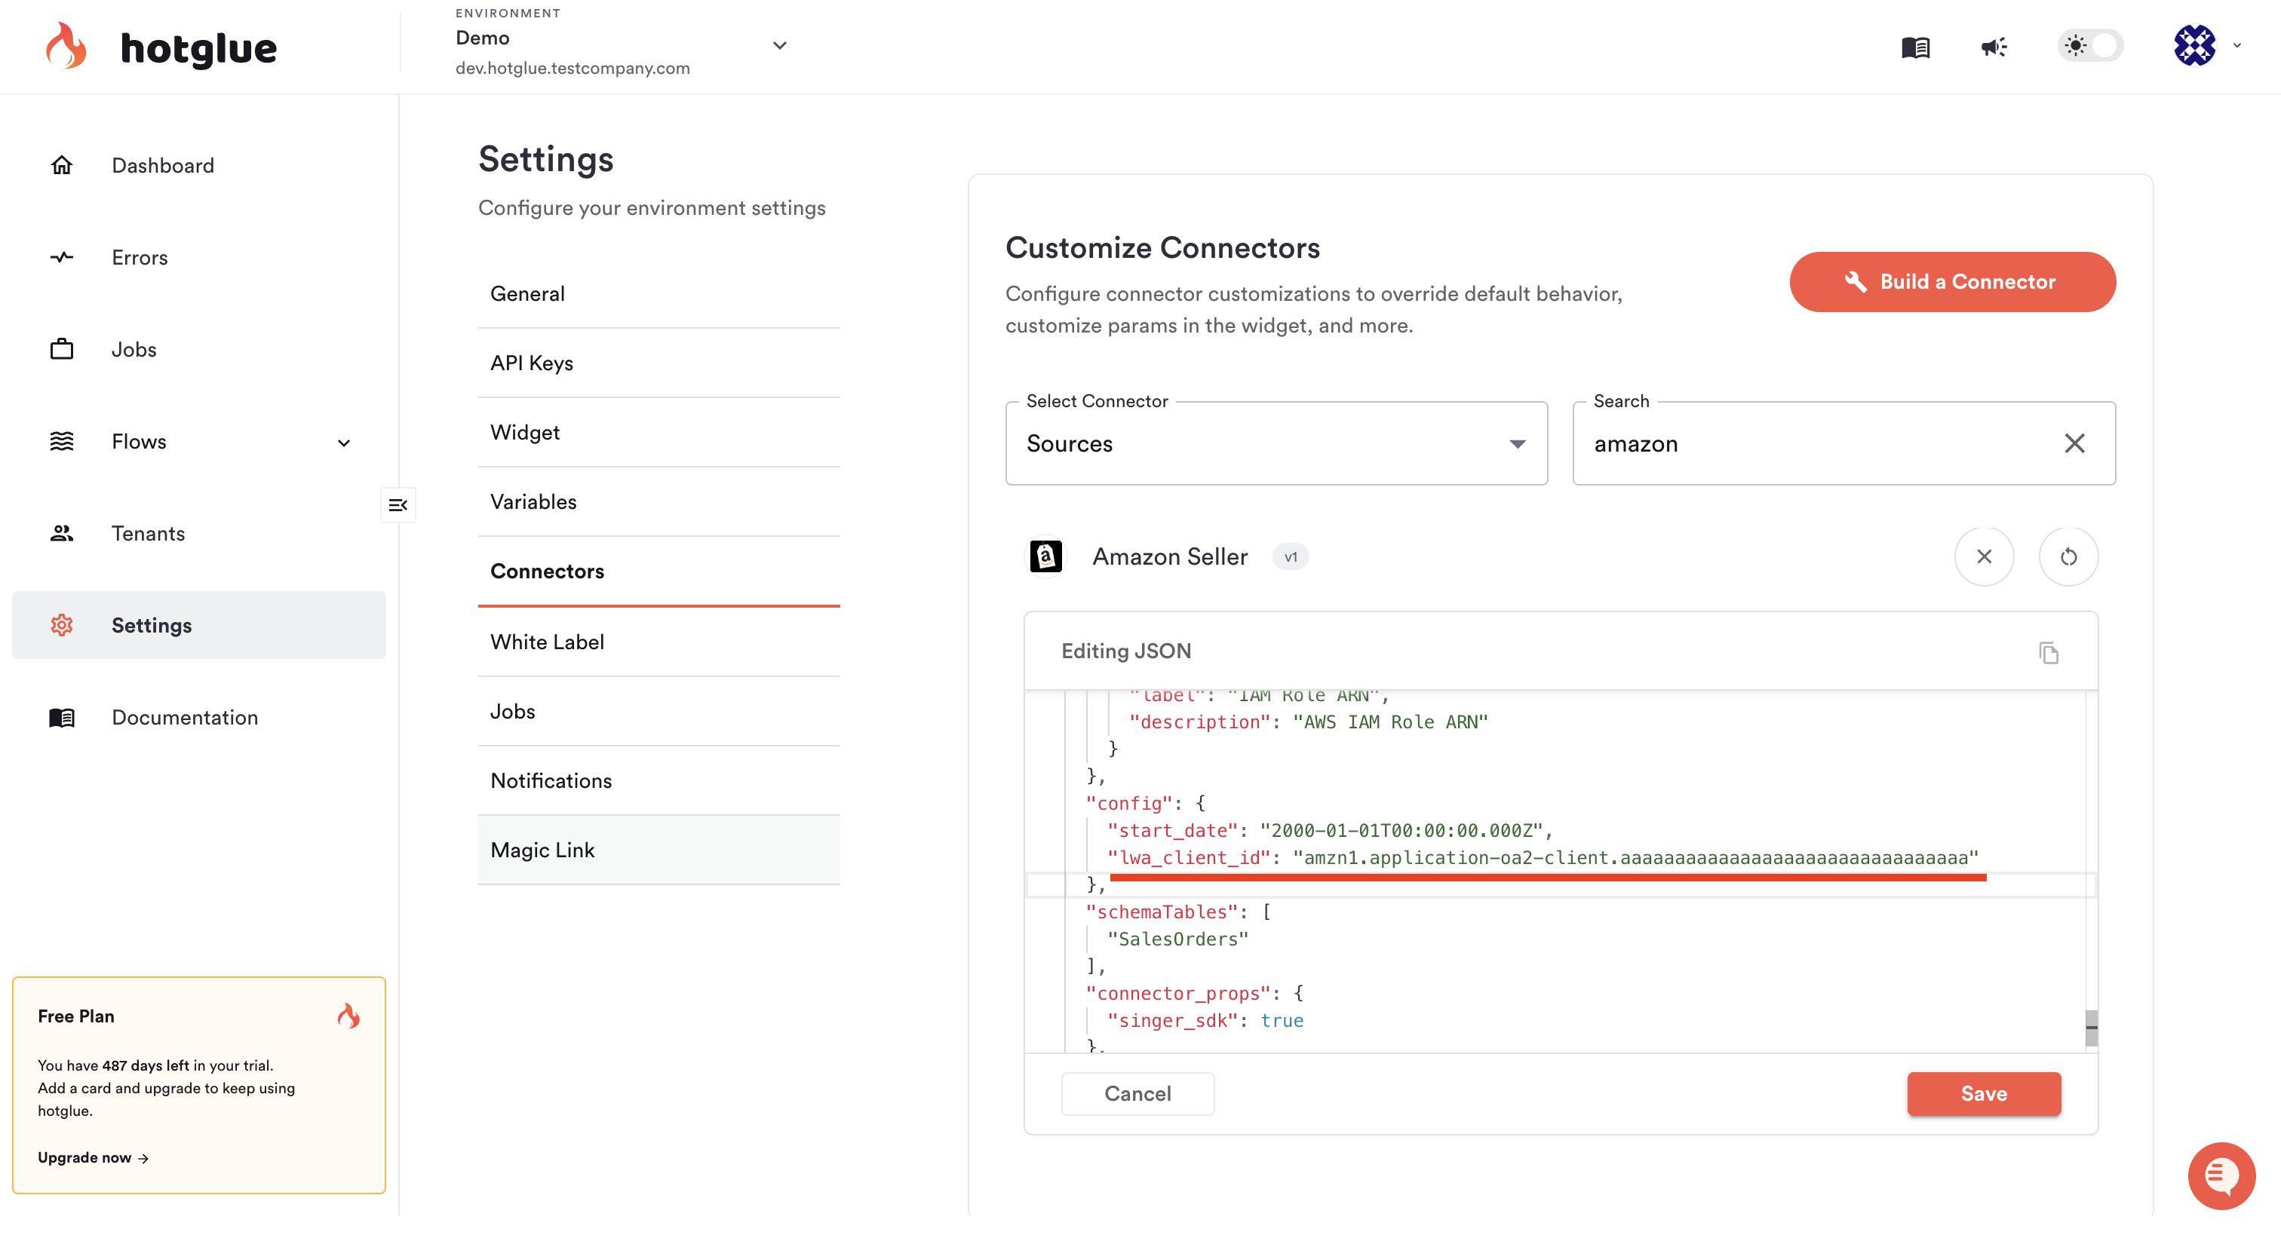Clear the amazon search text

point(2074,443)
